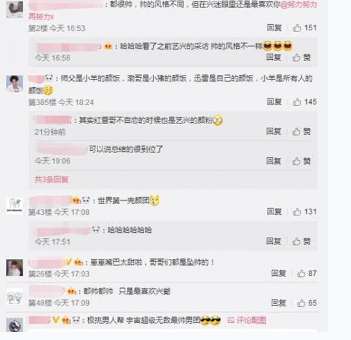Viewport: 351px width, 340px height.
Task: Open the avatar of the 第26楼 commenter
Action: pos(15,267)
